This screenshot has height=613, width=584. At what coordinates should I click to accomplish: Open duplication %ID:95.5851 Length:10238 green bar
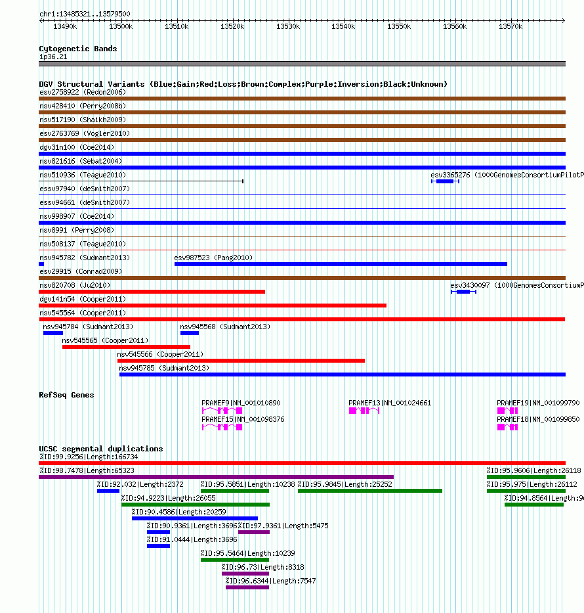[x=235, y=491]
